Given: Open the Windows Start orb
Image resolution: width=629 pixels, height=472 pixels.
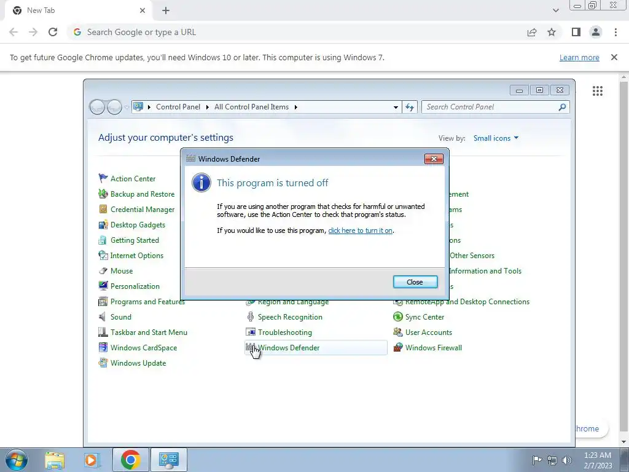Looking at the screenshot, I should tap(17, 460).
